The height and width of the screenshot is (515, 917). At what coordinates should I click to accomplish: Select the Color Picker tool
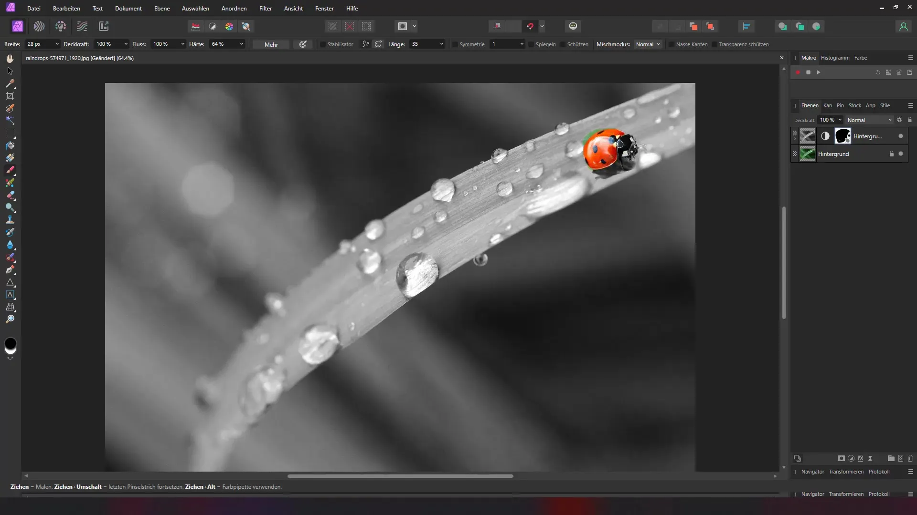tap(10, 83)
